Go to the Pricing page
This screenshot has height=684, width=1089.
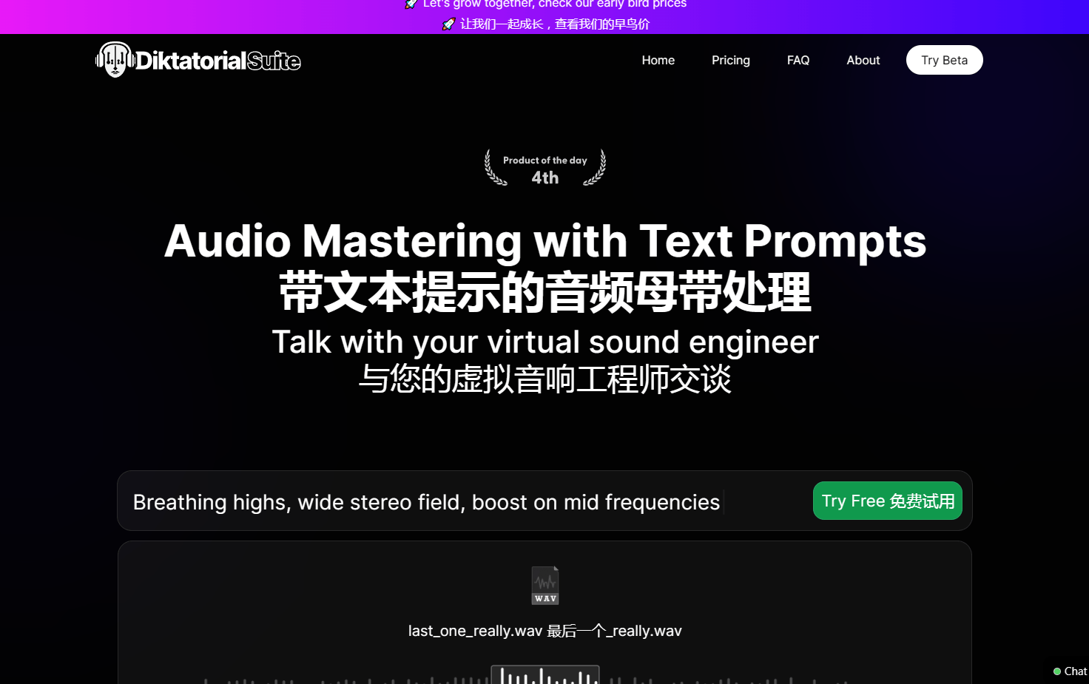point(730,60)
